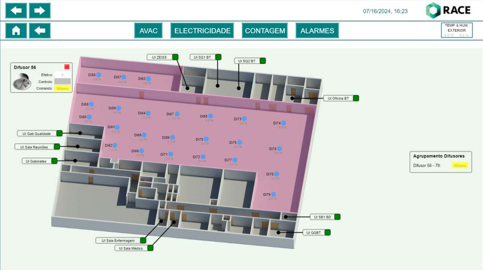Click the Di79 diffuser blue dot
Viewport: 483px width, 270px height.
tap(273, 194)
